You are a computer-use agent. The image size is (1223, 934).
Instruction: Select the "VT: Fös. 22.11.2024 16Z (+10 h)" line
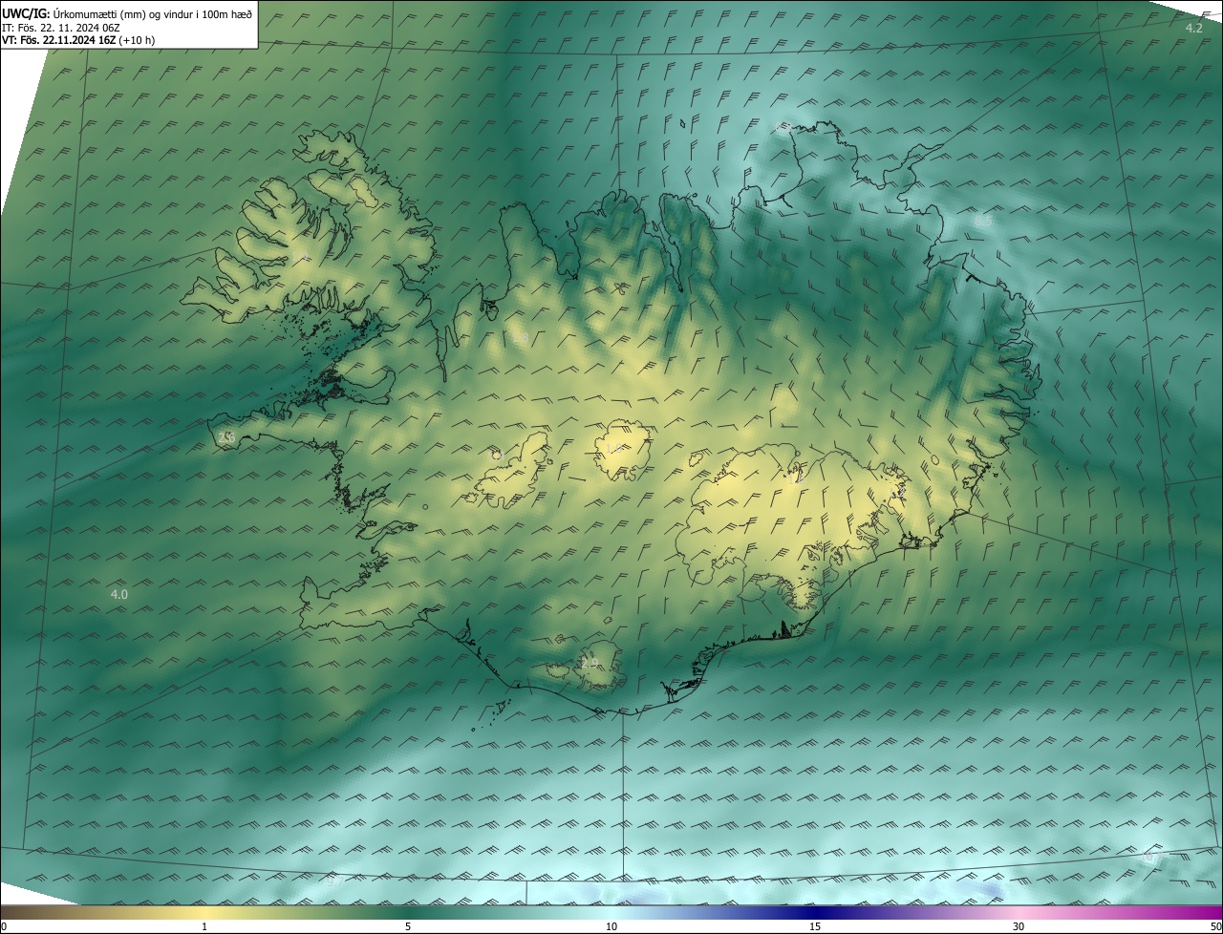[x=78, y=40]
